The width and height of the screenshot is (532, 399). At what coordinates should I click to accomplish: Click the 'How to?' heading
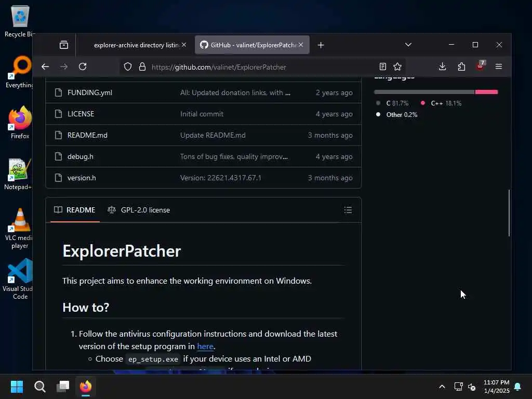point(86,308)
